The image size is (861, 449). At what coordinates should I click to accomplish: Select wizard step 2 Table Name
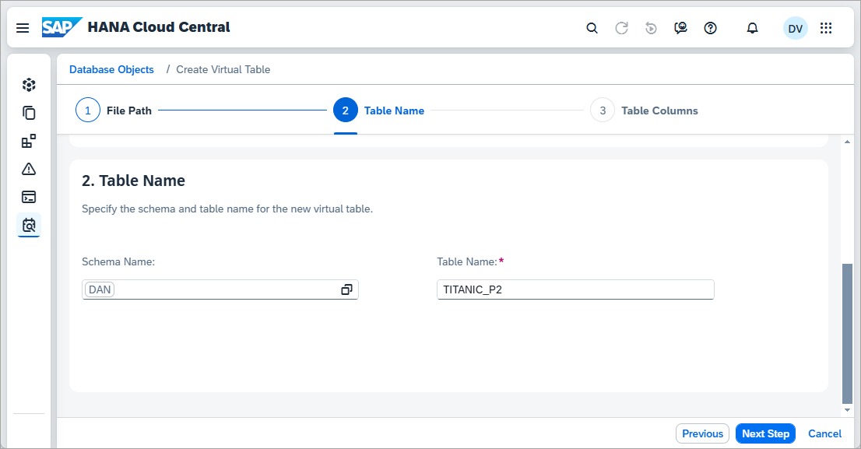[379, 110]
